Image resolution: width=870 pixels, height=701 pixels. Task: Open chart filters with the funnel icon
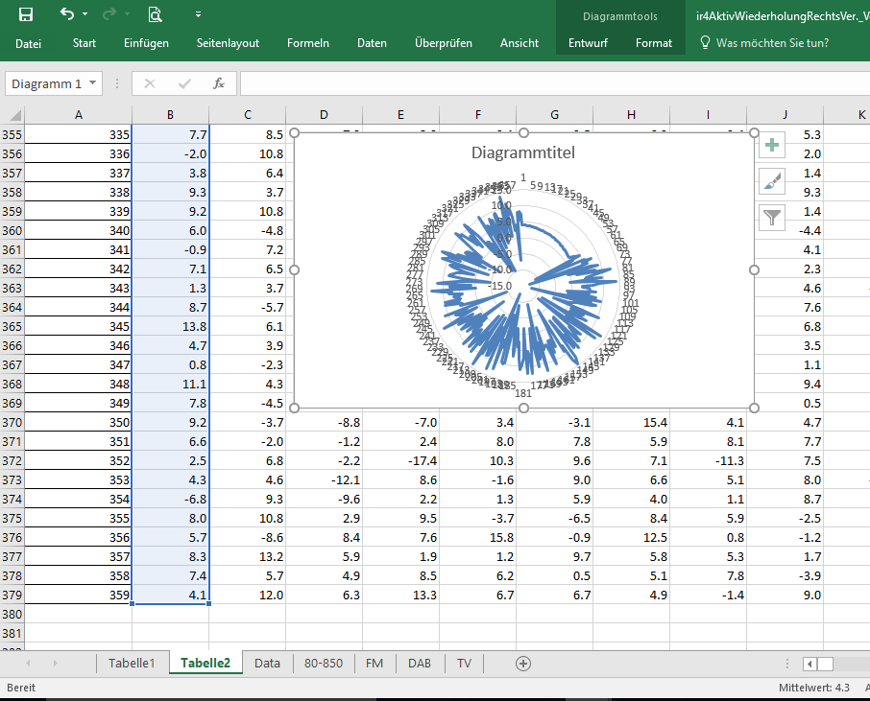point(772,218)
